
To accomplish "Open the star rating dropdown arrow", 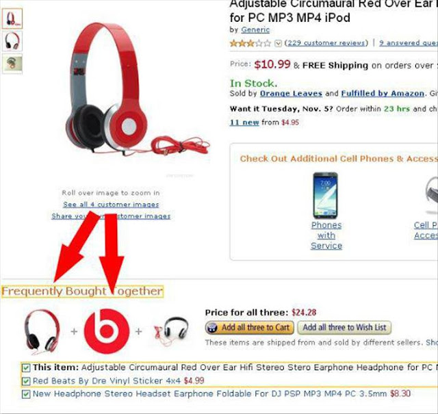I will point(278,43).
